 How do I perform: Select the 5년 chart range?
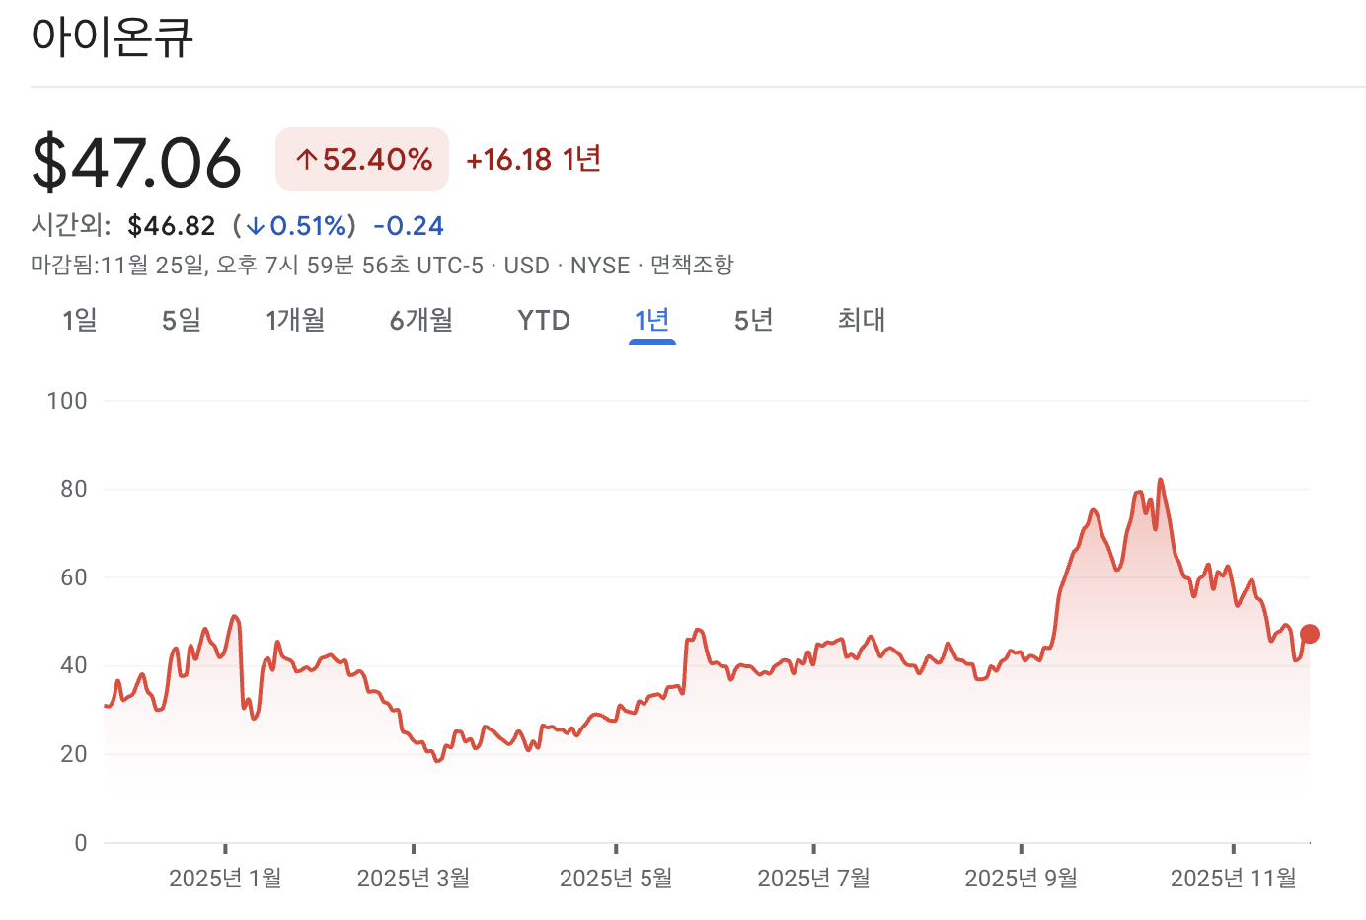point(751,320)
